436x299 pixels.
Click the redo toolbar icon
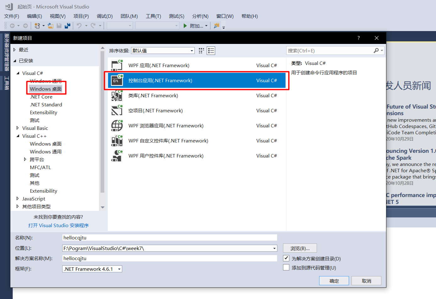click(x=93, y=26)
